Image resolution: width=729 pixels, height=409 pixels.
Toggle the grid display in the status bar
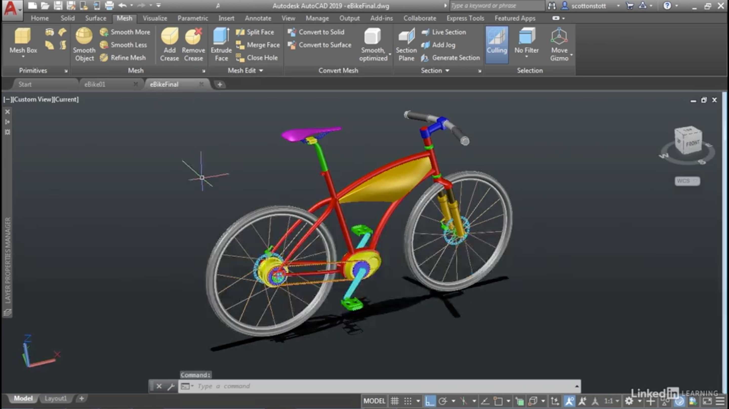(x=395, y=401)
